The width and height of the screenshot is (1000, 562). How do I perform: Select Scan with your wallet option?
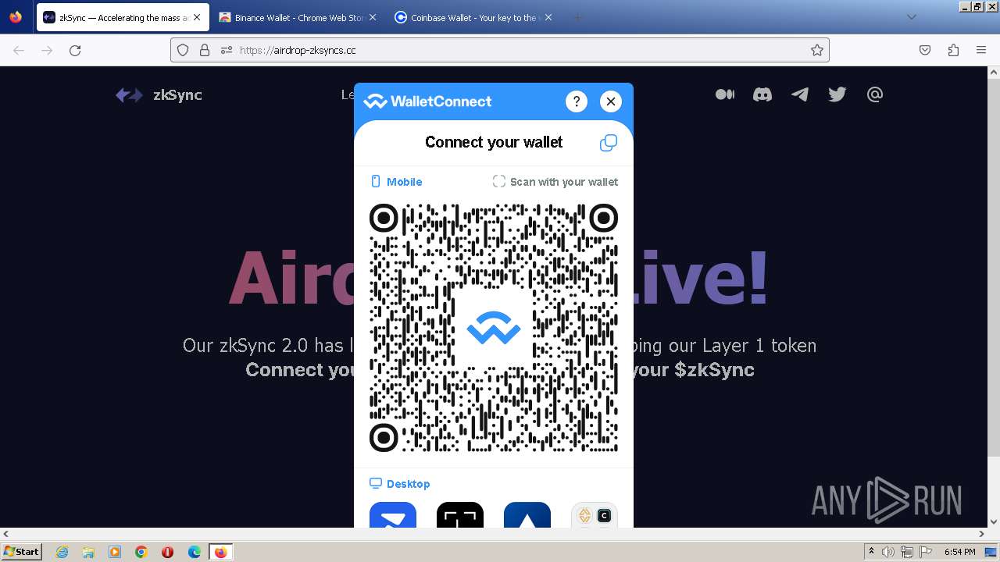tap(555, 182)
